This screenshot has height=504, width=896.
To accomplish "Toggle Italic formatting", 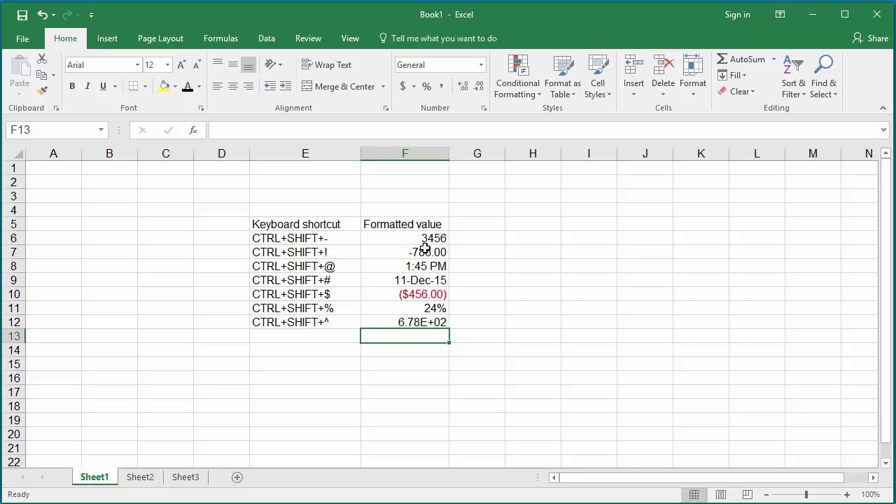I will [x=87, y=87].
